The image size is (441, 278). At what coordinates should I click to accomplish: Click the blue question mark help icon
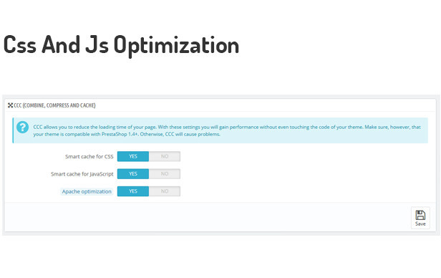pyautogui.click(x=22, y=128)
